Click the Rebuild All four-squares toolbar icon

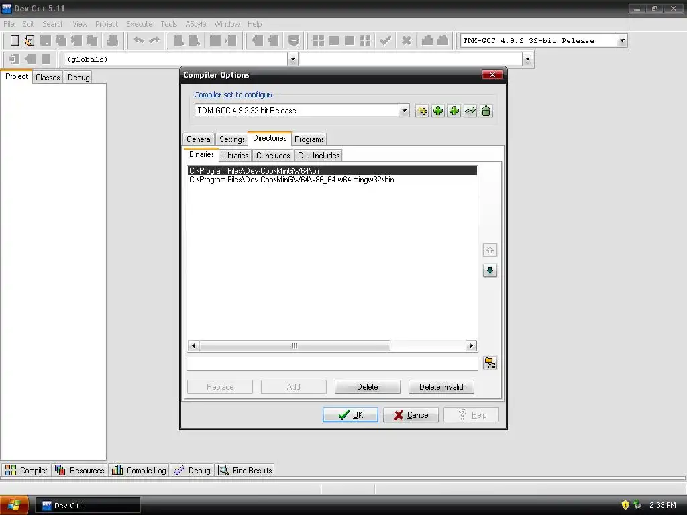point(364,40)
